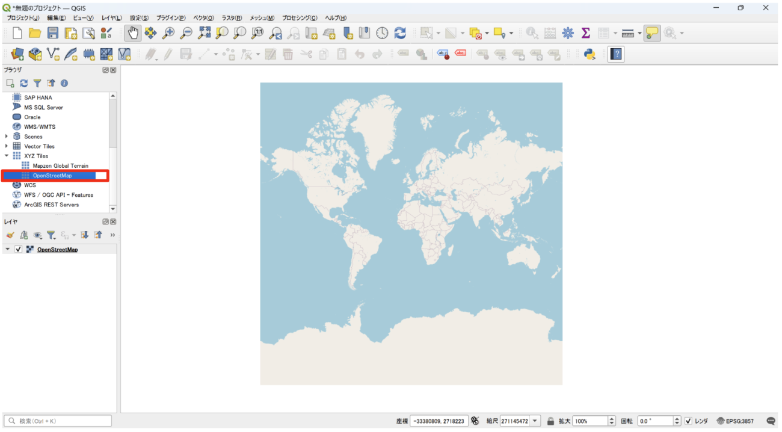Open the プラグイン menu
782x432 pixels.
[171, 18]
